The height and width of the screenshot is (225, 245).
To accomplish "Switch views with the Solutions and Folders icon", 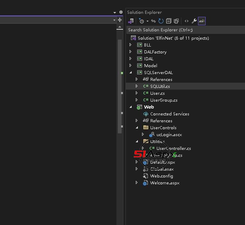I will (x=131, y=21).
